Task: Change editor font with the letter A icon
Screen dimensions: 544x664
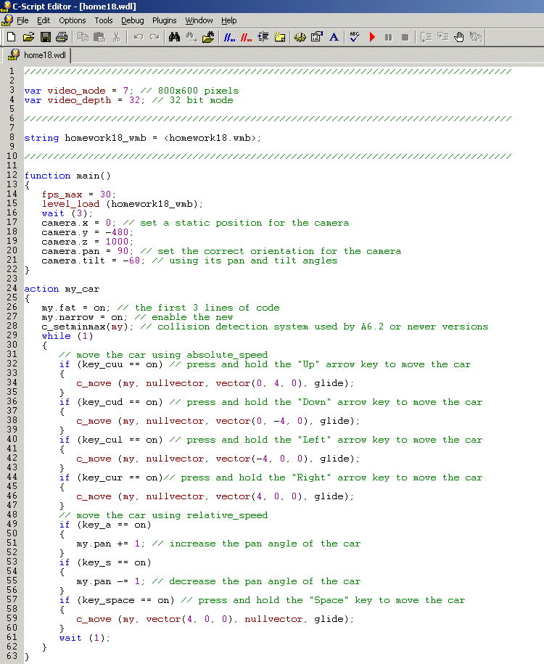Action: [x=334, y=36]
